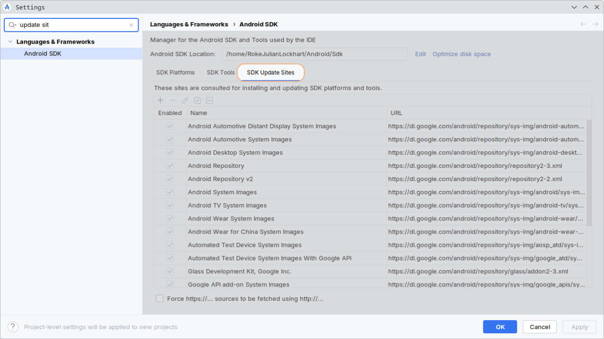
Task: Switch to the SDK Platforms tab
Action: pos(175,72)
